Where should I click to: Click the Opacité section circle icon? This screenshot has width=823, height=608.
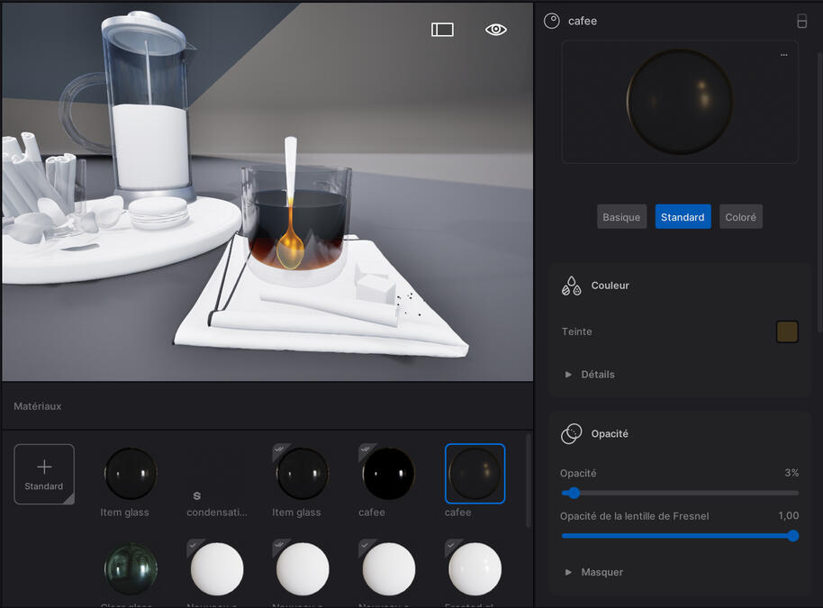[x=571, y=434]
